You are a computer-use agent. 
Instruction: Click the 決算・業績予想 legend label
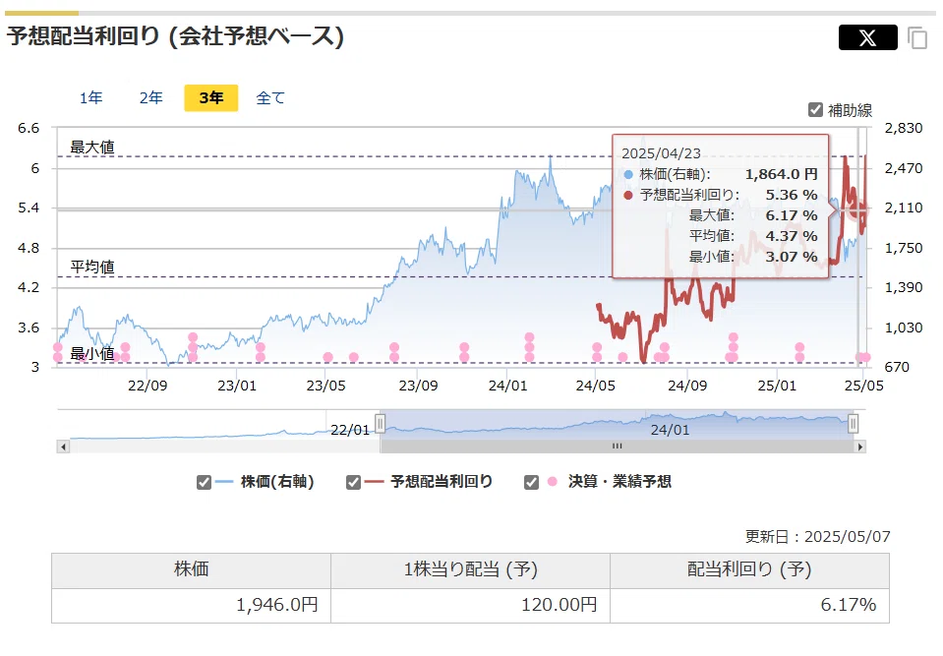click(x=619, y=482)
